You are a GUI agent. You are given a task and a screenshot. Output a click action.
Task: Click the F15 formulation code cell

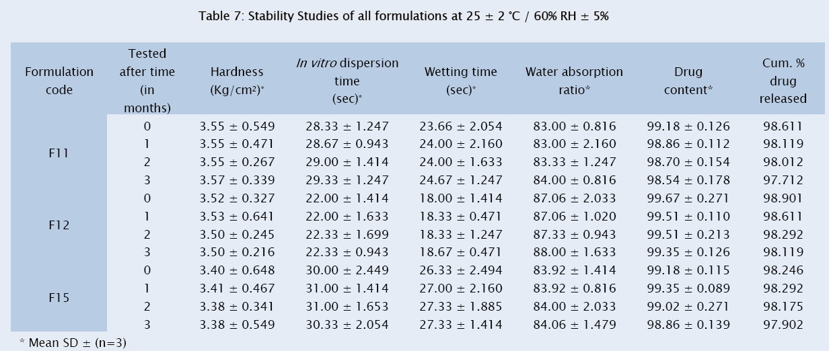tap(59, 297)
